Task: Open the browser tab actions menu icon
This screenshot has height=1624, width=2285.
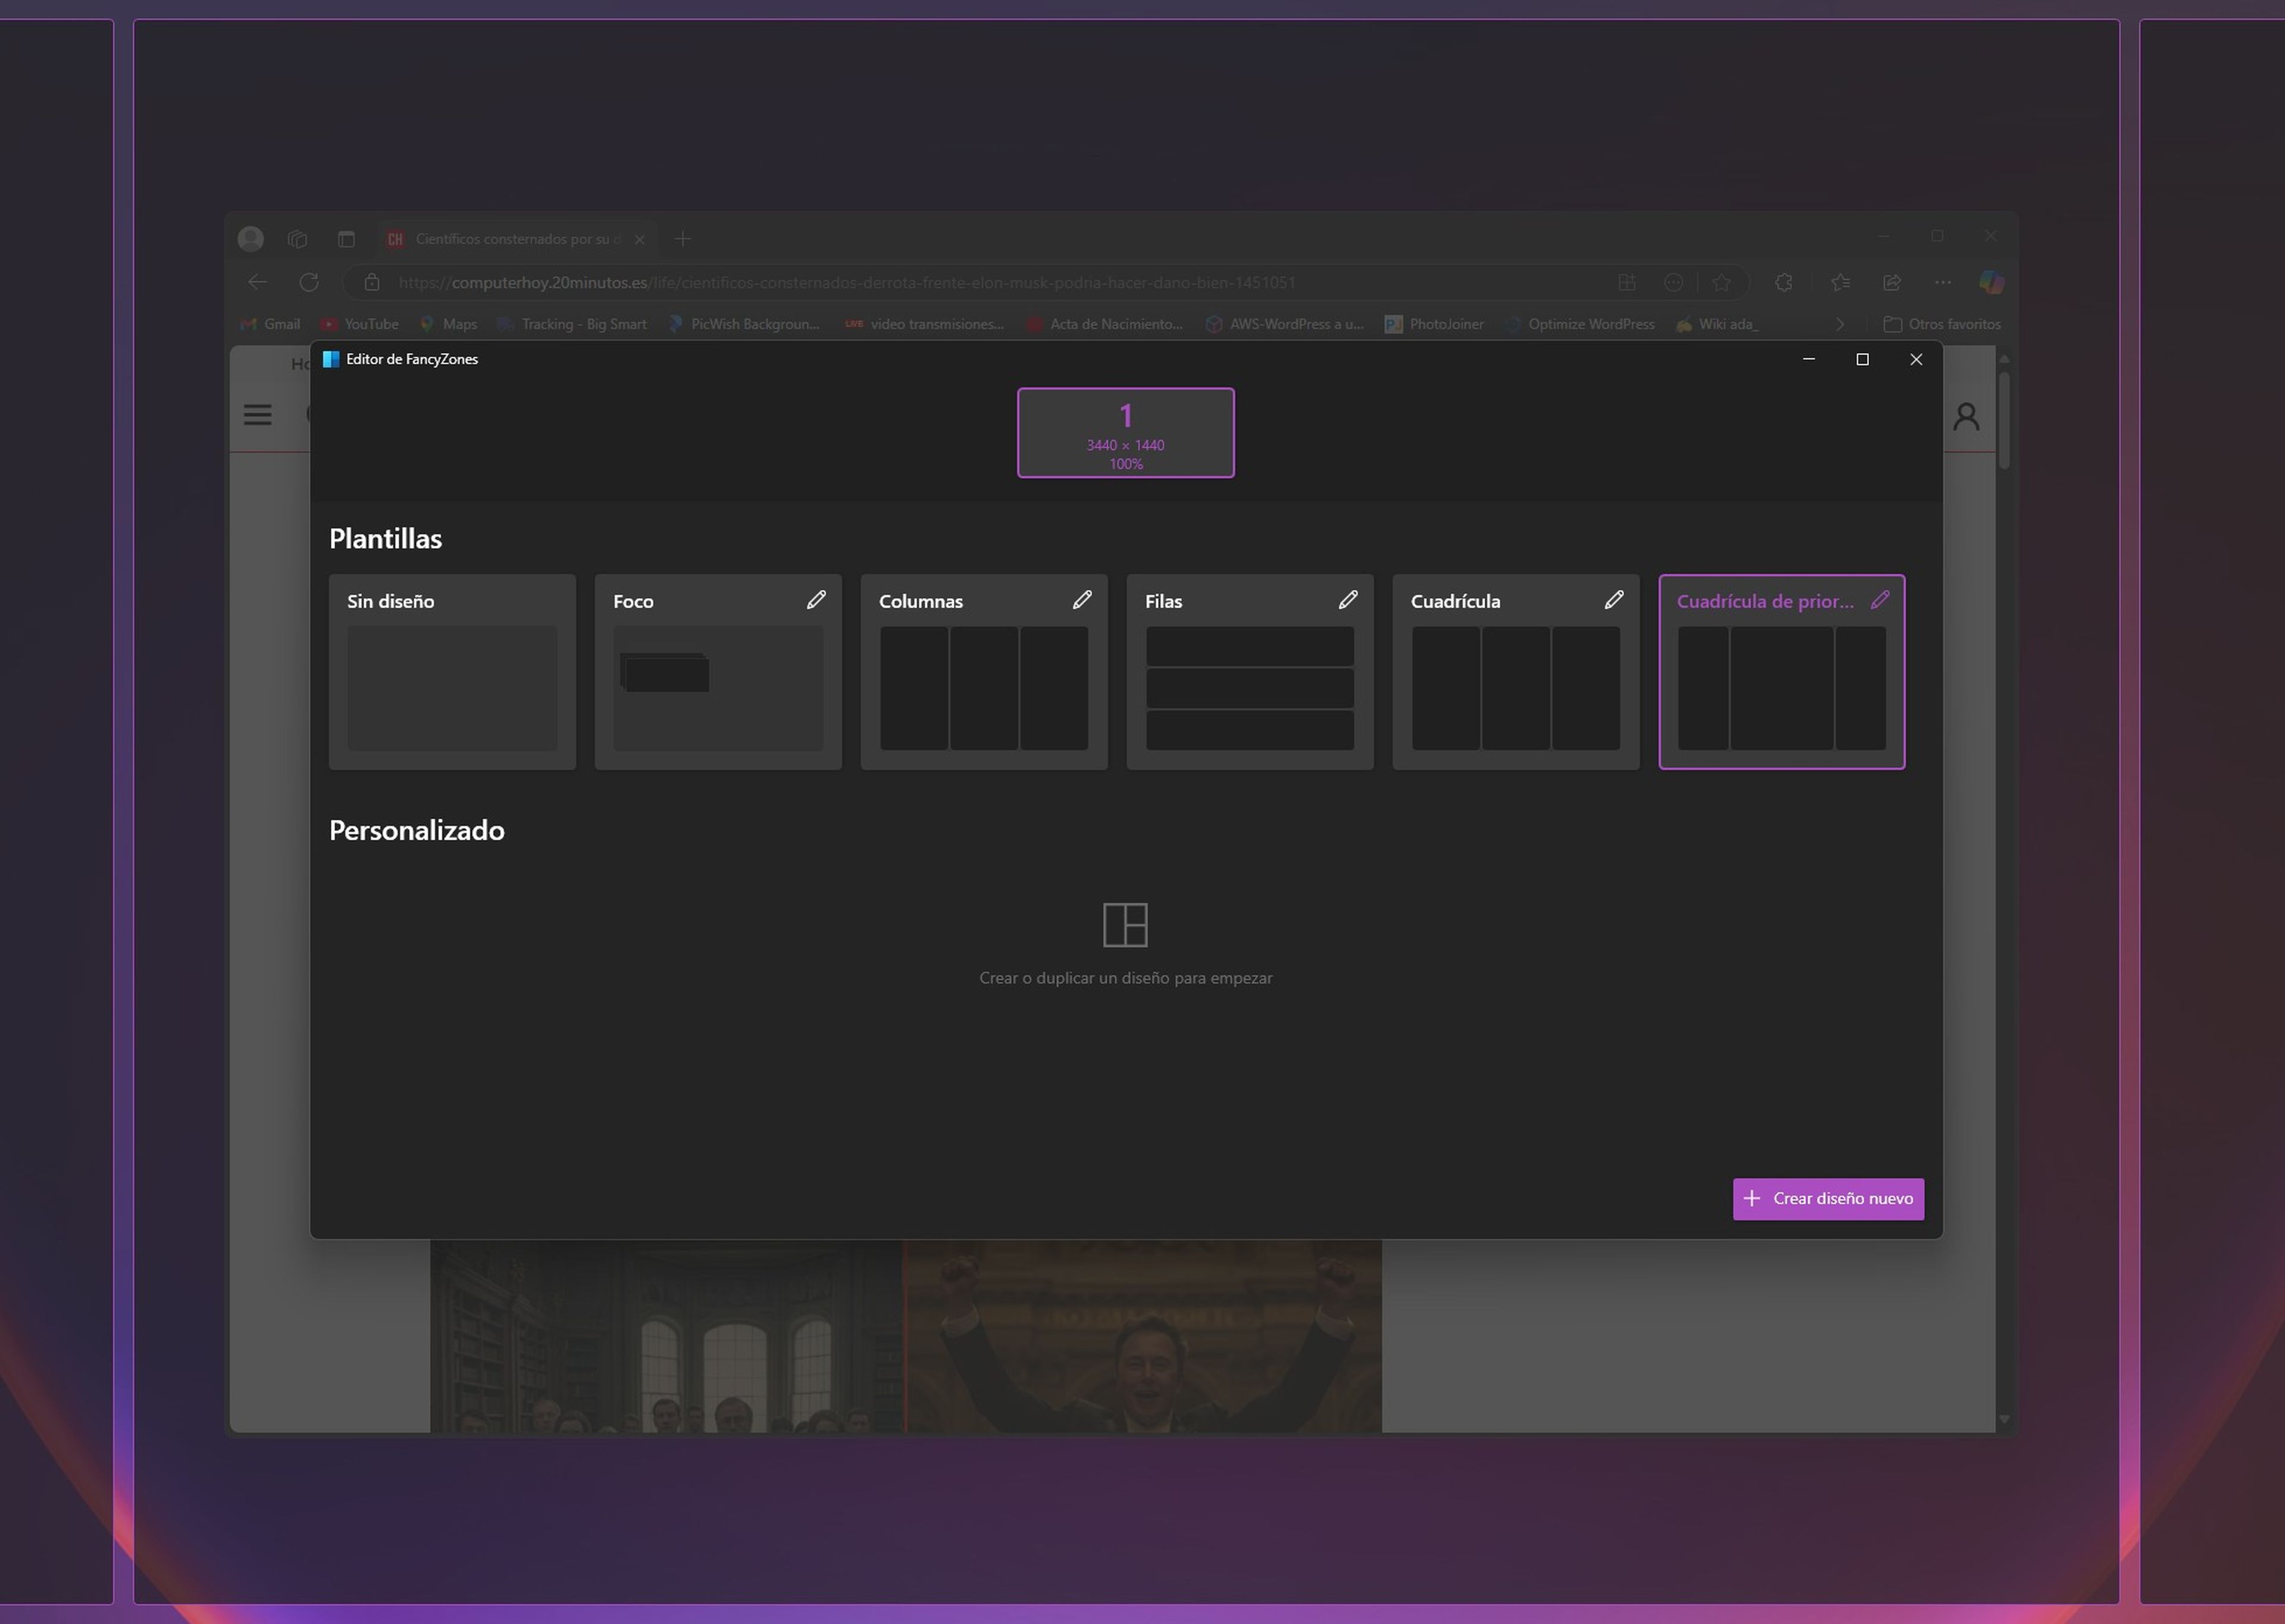Action: click(346, 239)
